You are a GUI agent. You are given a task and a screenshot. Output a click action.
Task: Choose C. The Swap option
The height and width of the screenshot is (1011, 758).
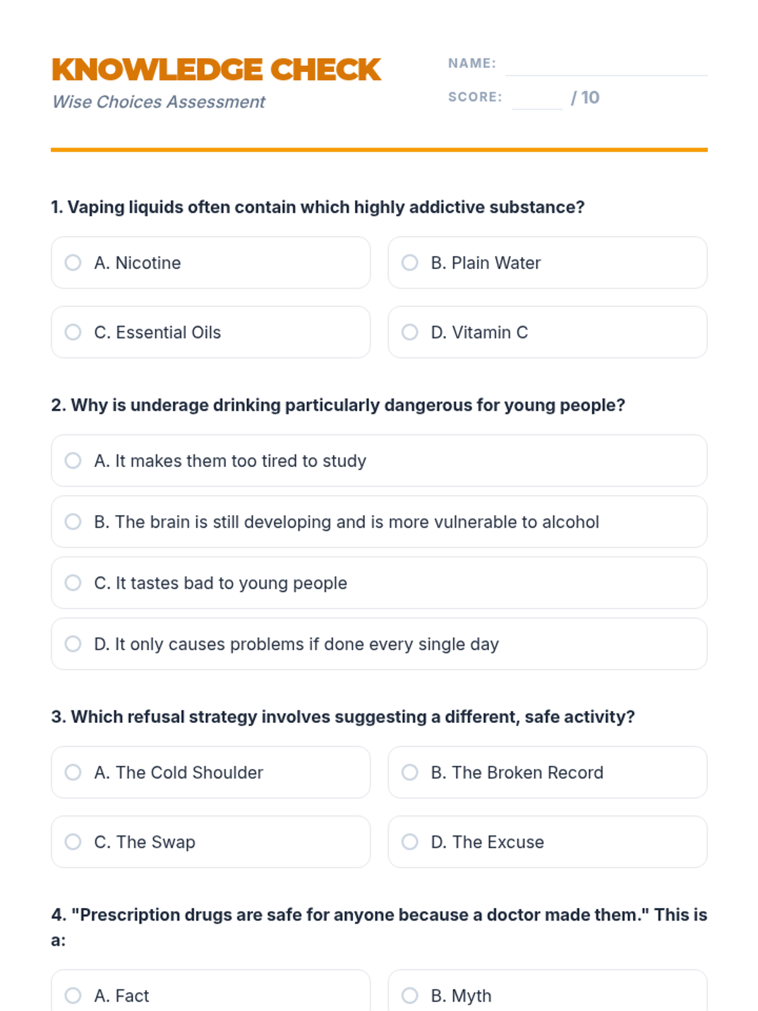tap(210, 842)
